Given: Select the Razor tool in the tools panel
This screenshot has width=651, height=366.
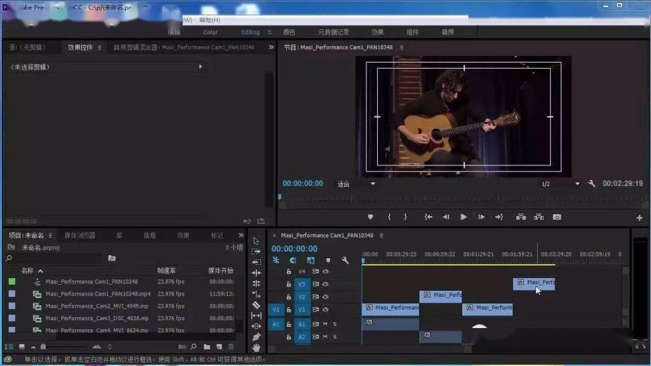Looking at the screenshot, I should tap(256, 305).
